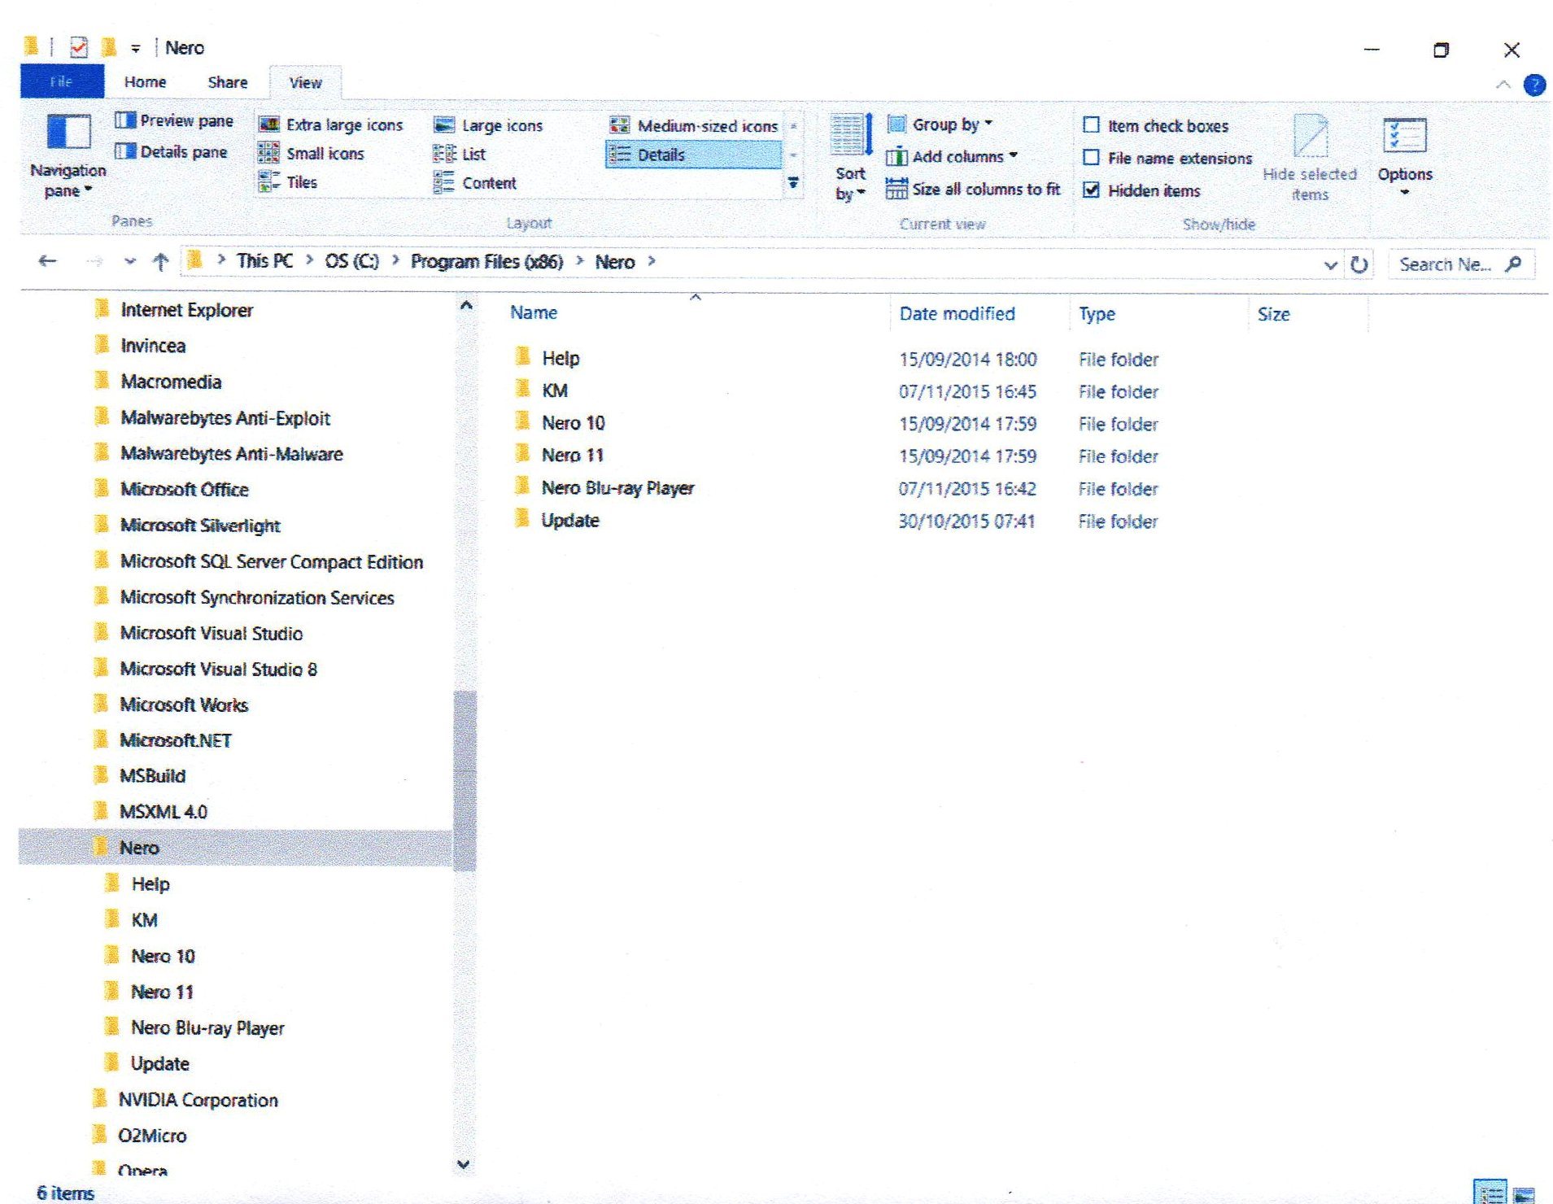Switch to Small icons layout
The image size is (1553, 1204).
click(311, 154)
